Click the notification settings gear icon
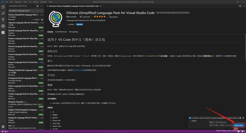 coord(240,118)
